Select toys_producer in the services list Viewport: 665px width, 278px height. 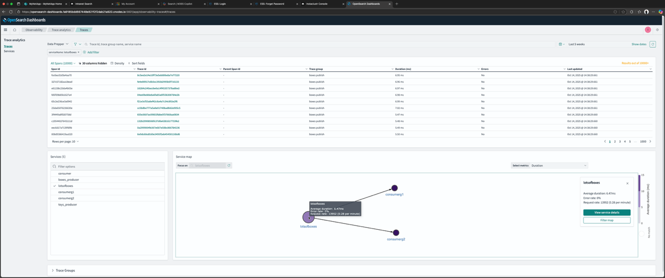[x=68, y=205]
